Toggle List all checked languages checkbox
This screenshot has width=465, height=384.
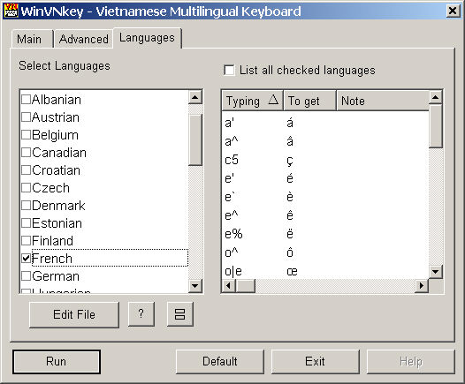(229, 71)
